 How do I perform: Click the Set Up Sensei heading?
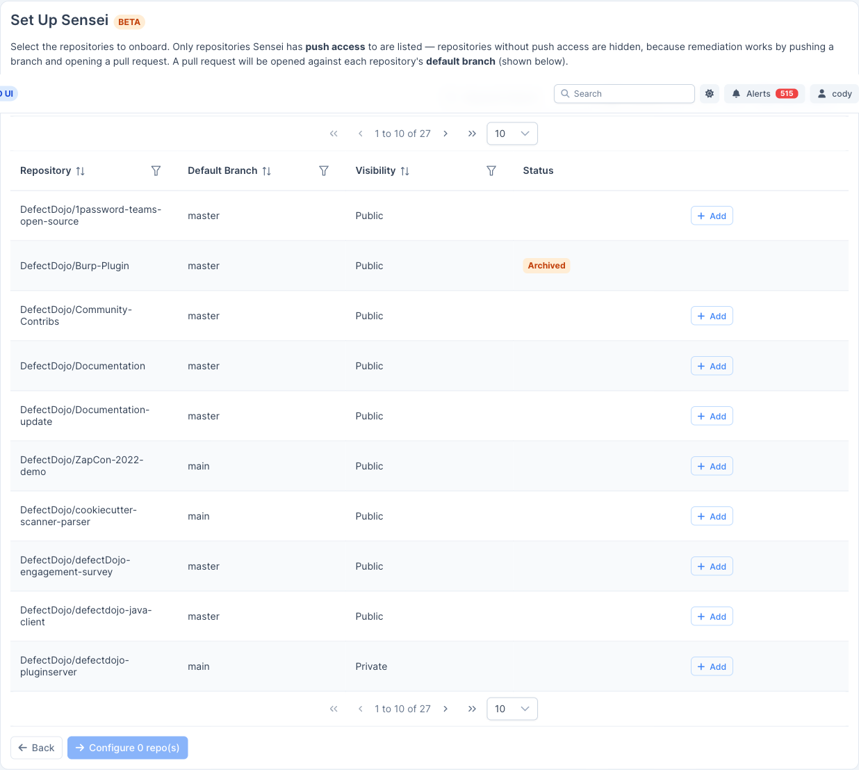(60, 20)
